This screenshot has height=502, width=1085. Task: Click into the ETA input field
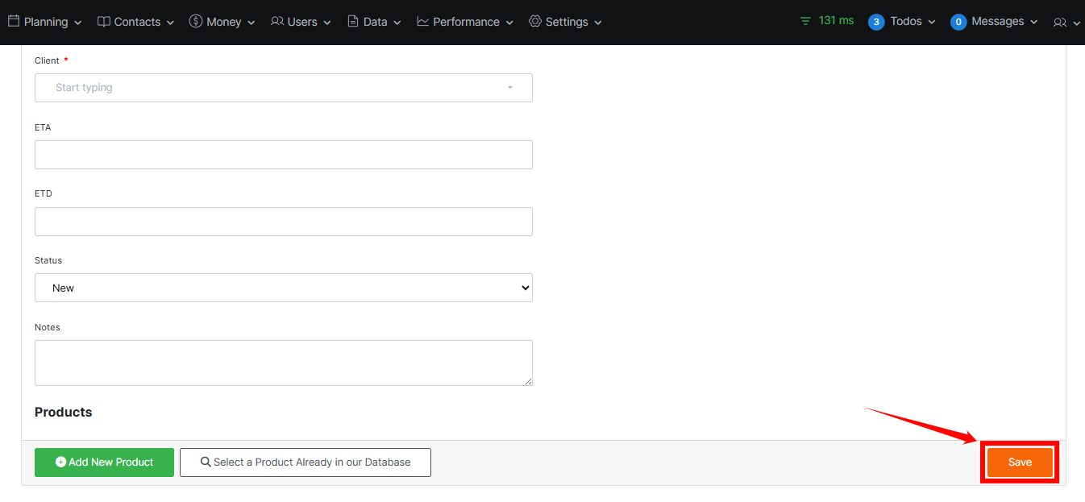coord(284,155)
